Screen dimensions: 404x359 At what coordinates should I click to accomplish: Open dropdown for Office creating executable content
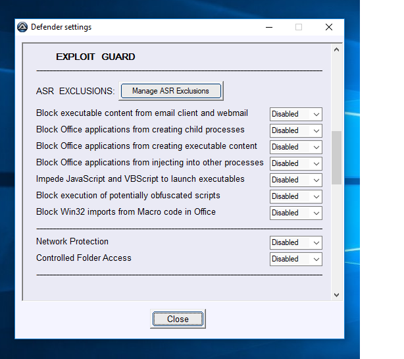pyautogui.click(x=296, y=147)
